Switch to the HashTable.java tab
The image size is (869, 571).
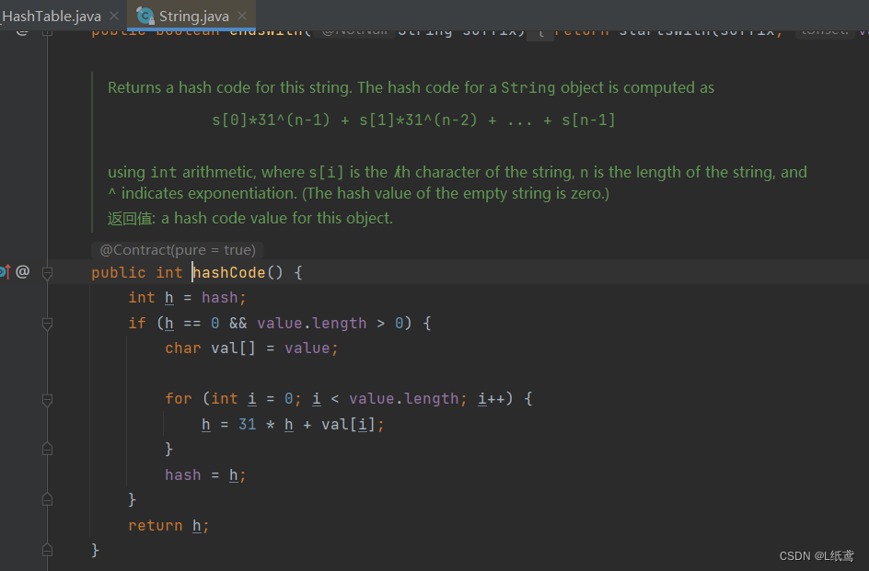(52, 16)
